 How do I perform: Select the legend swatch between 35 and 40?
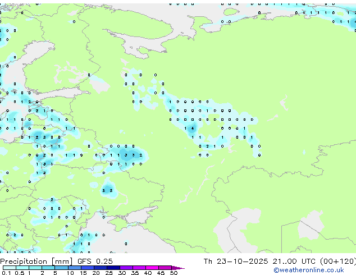coord(139,268)
